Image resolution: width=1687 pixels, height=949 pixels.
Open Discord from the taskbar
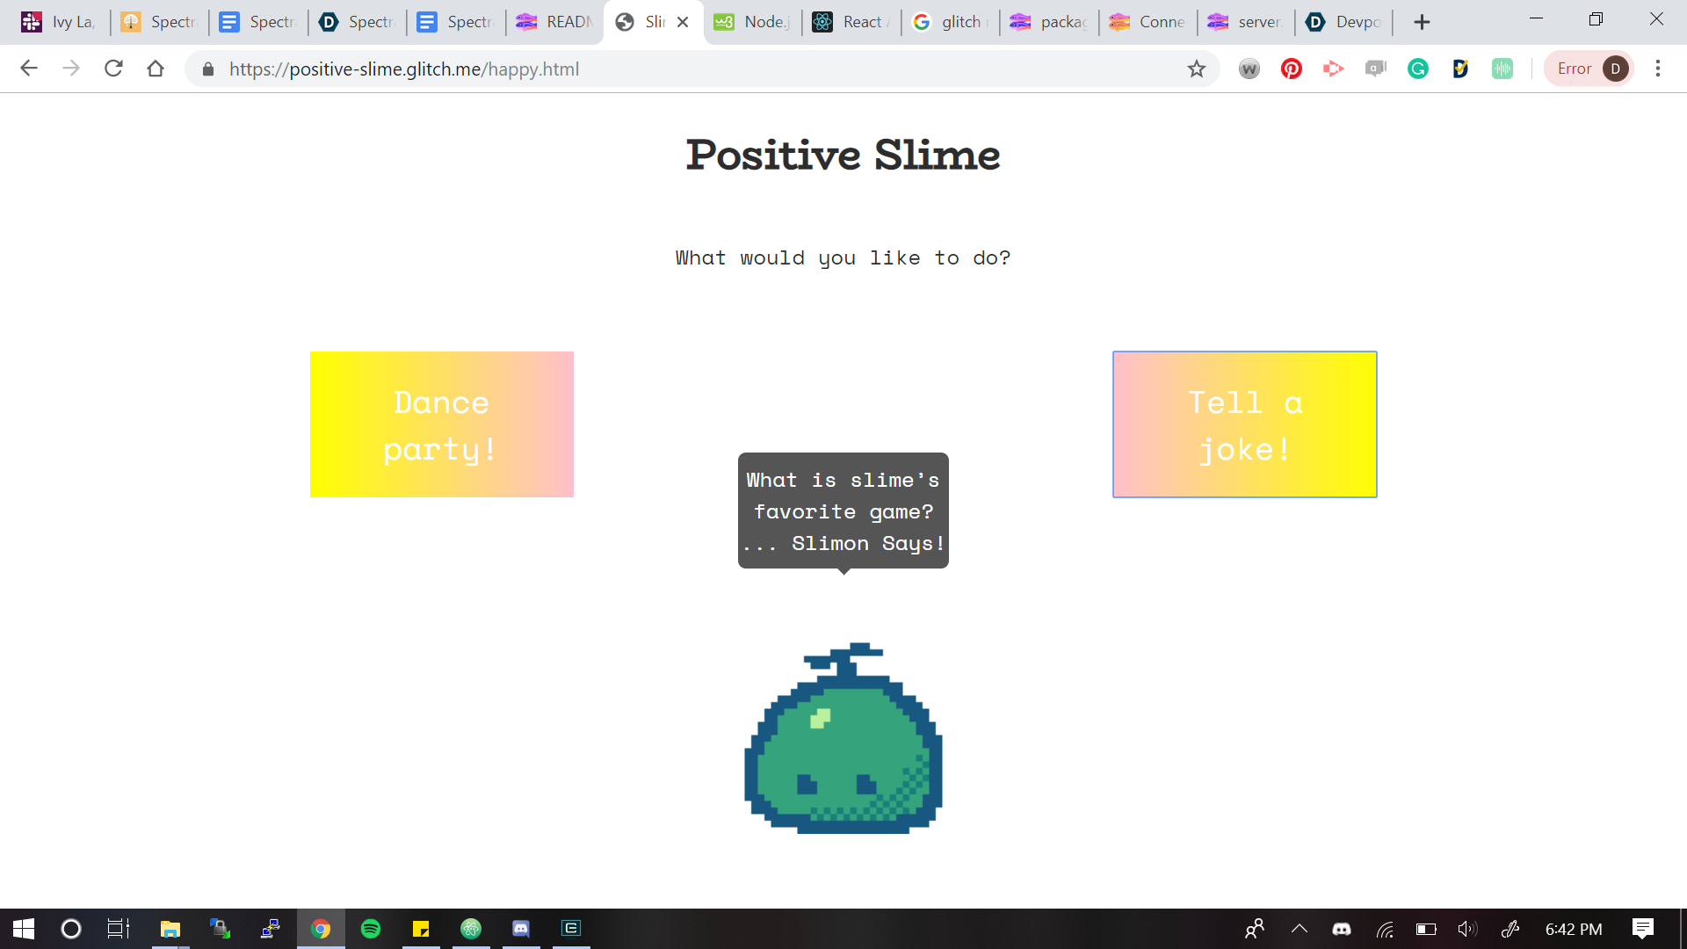click(x=521, y=929)
